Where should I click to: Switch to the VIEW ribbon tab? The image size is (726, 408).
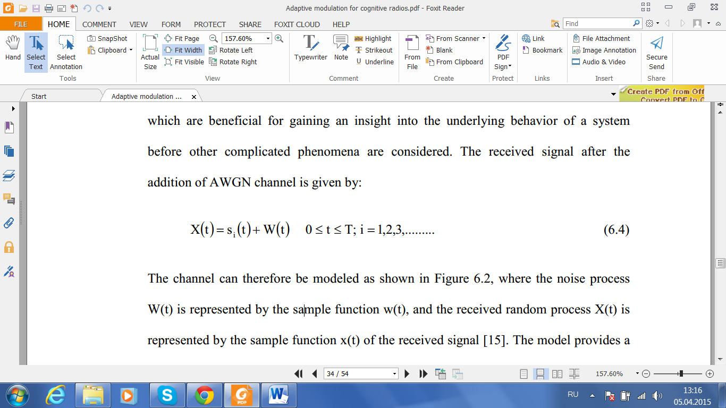pos(139,24)
